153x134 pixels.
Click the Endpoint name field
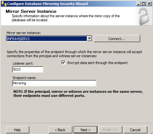pos(54,83)
